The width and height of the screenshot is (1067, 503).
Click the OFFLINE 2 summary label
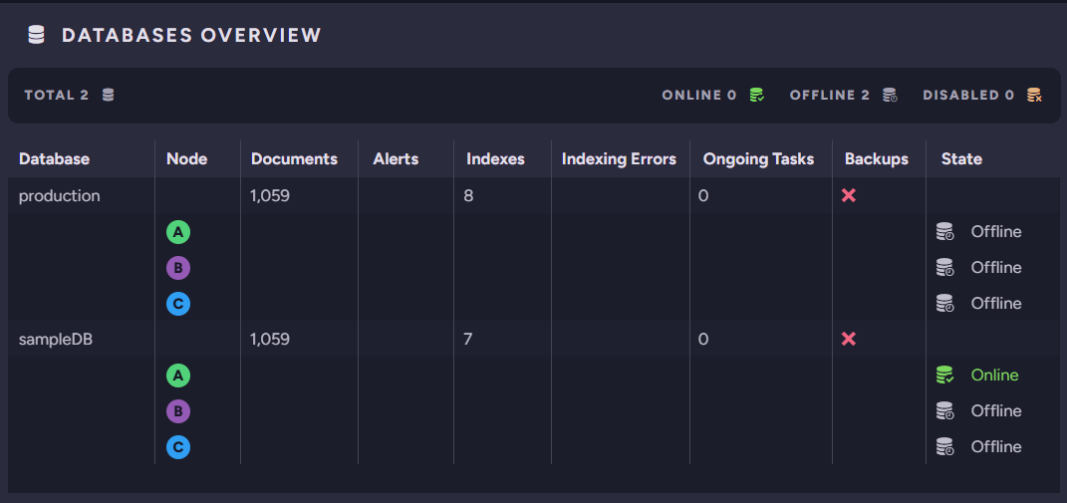830,96
